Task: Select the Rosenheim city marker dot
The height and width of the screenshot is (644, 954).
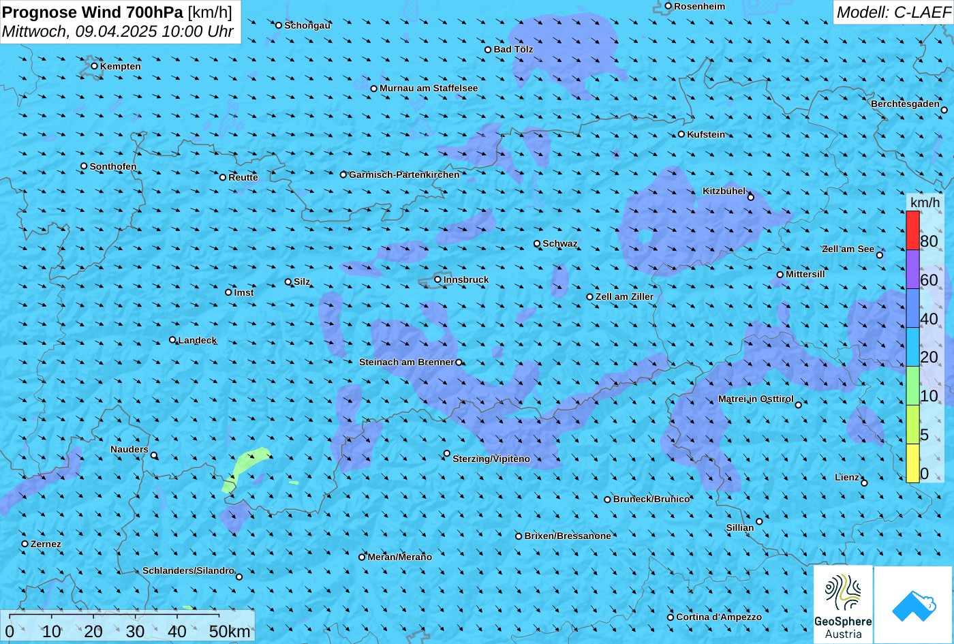Action: point(668,6)
